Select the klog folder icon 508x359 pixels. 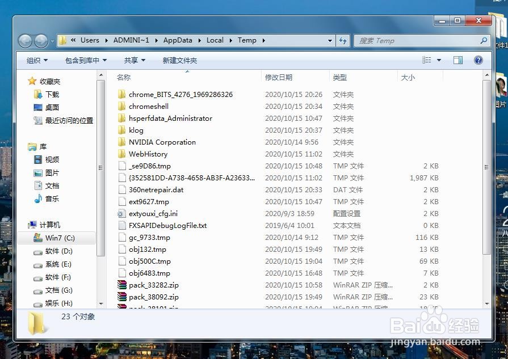121,130
